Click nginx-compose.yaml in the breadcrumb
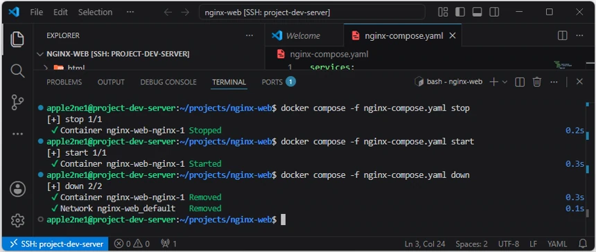The image size is (596, 252). click(x=328, y=54)
